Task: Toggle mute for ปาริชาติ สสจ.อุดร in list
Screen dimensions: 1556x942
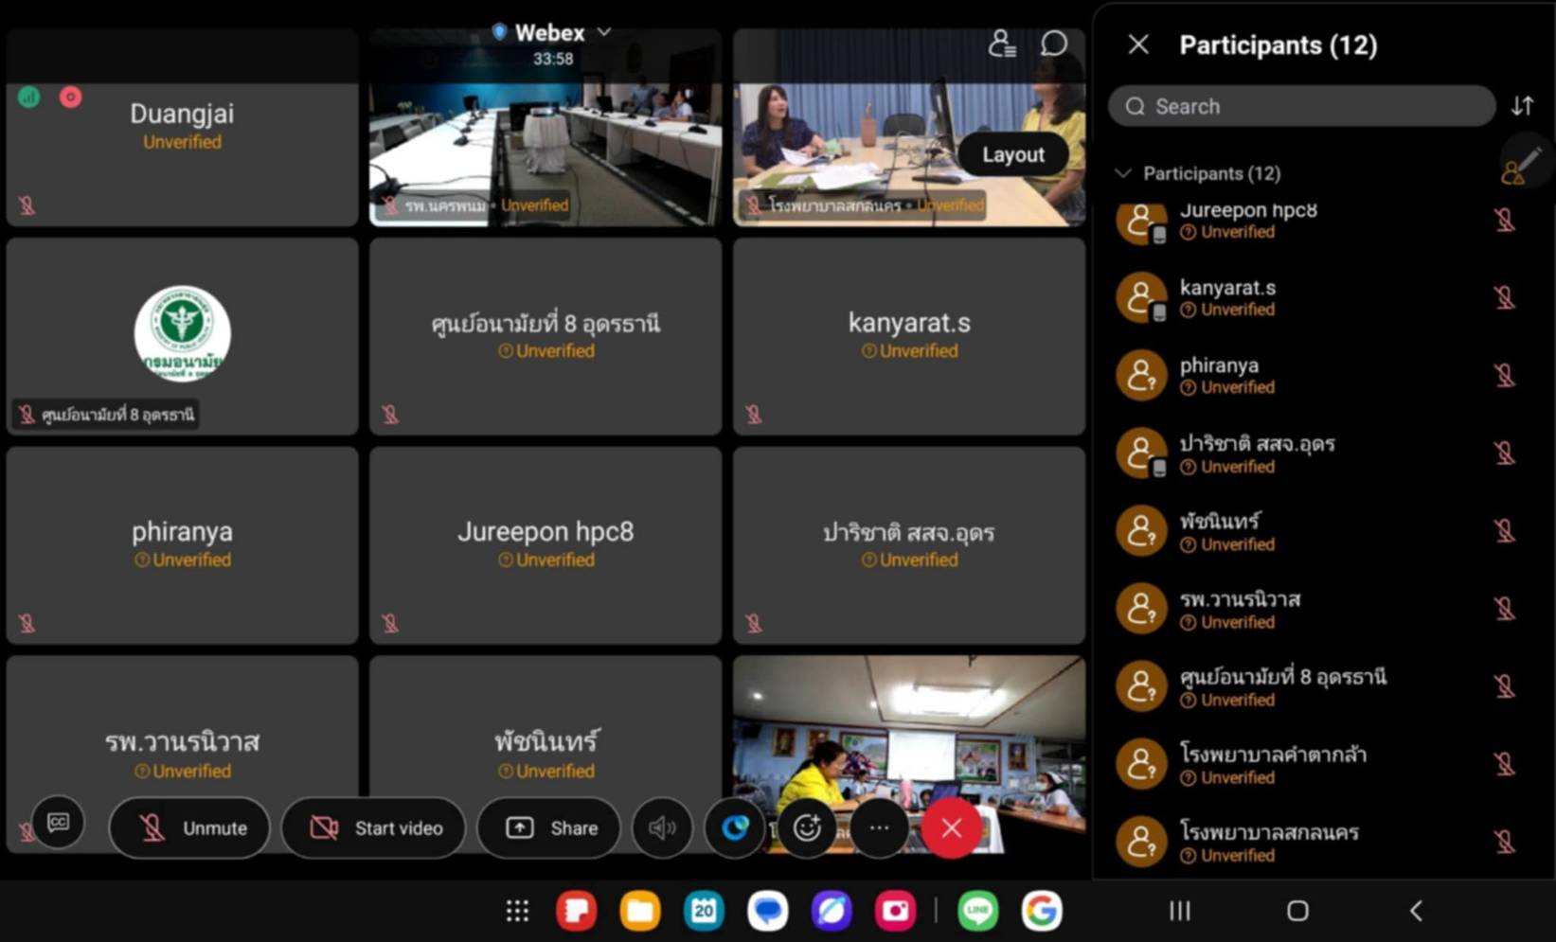Action: click(1504, 453)
